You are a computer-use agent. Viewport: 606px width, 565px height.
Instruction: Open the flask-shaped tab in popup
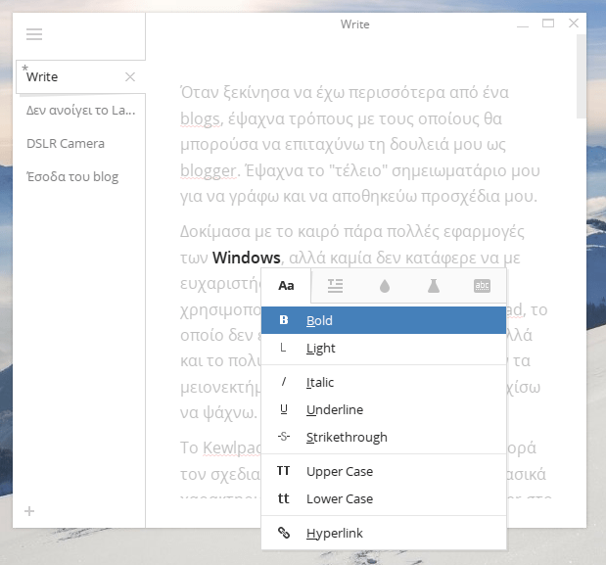point(434,286)
